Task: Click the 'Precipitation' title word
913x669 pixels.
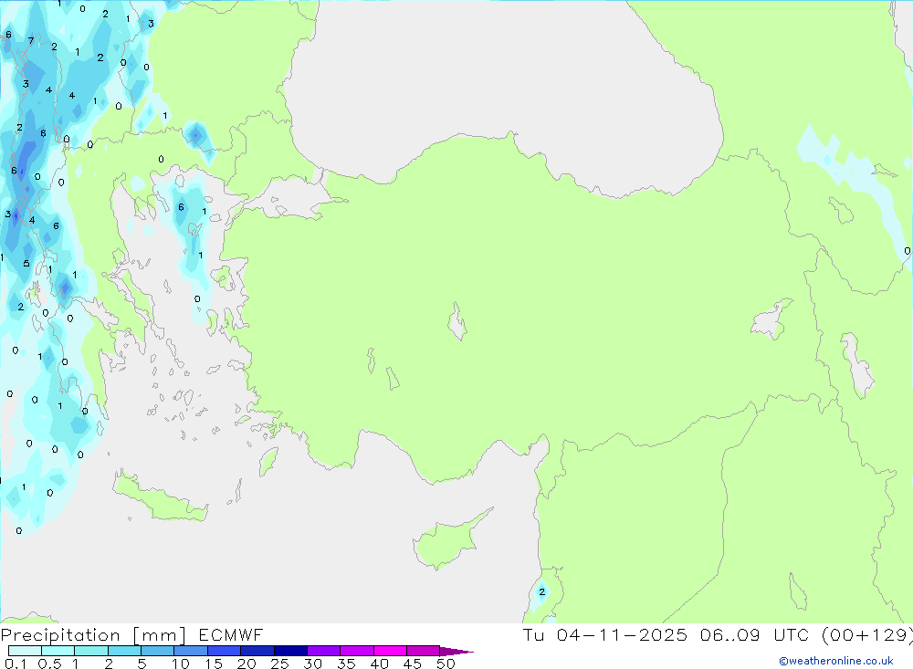Action: pyautogui.click(x=60, y=635)
